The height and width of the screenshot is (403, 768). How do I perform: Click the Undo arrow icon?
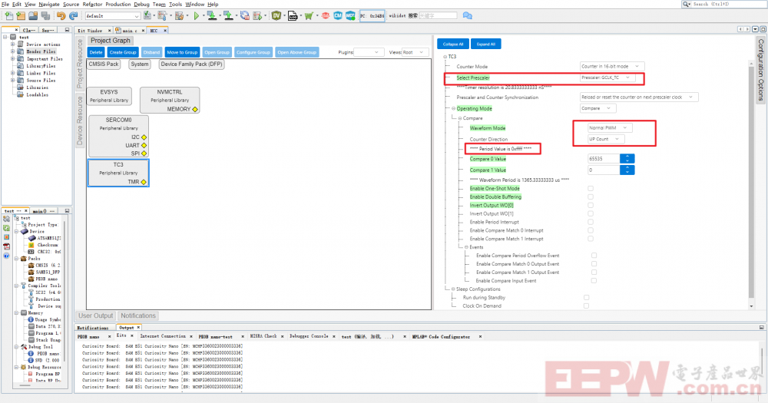(61, 15)
